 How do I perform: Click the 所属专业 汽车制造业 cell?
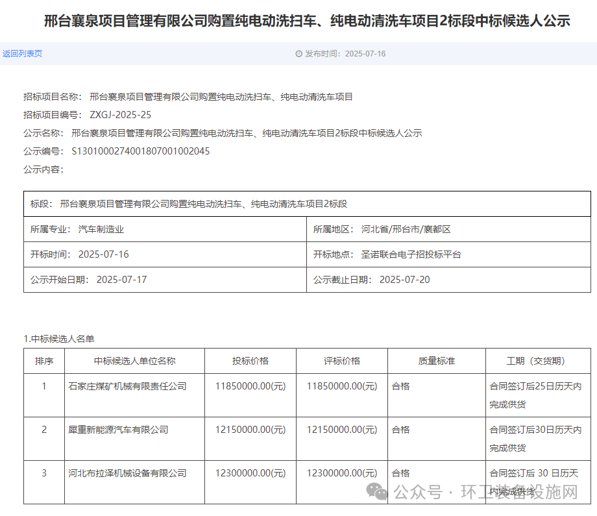165,229
